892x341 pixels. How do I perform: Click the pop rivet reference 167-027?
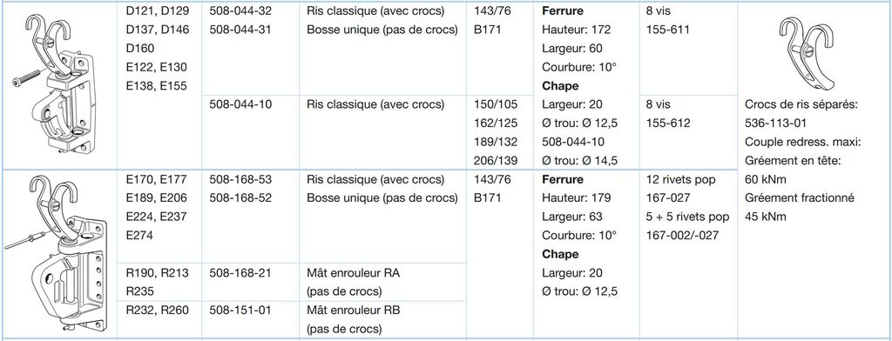click(x=668, y=198)
